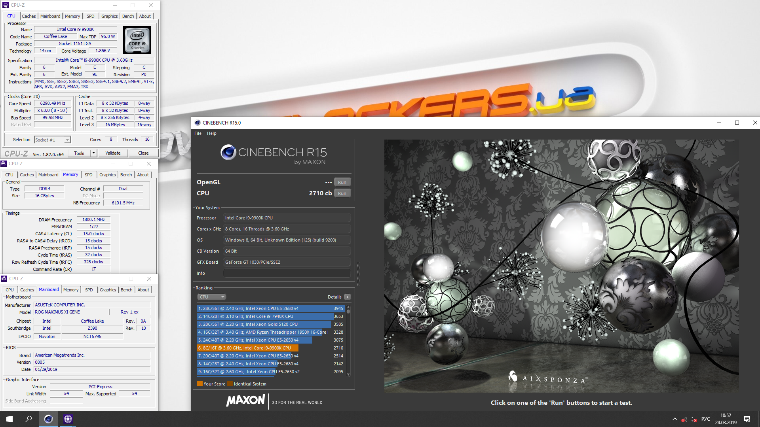This screenshot has width=760, height=427.
Task: Switch to SPD tab in top CPU-Z
Action: [x=91, y=16]
